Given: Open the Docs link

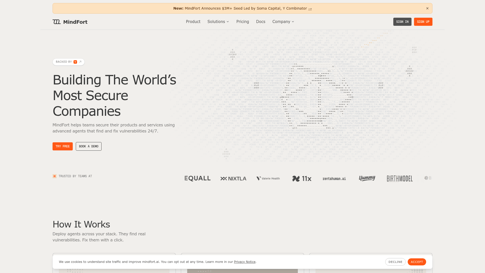Looking at the screenshot, I should point(261,22).
